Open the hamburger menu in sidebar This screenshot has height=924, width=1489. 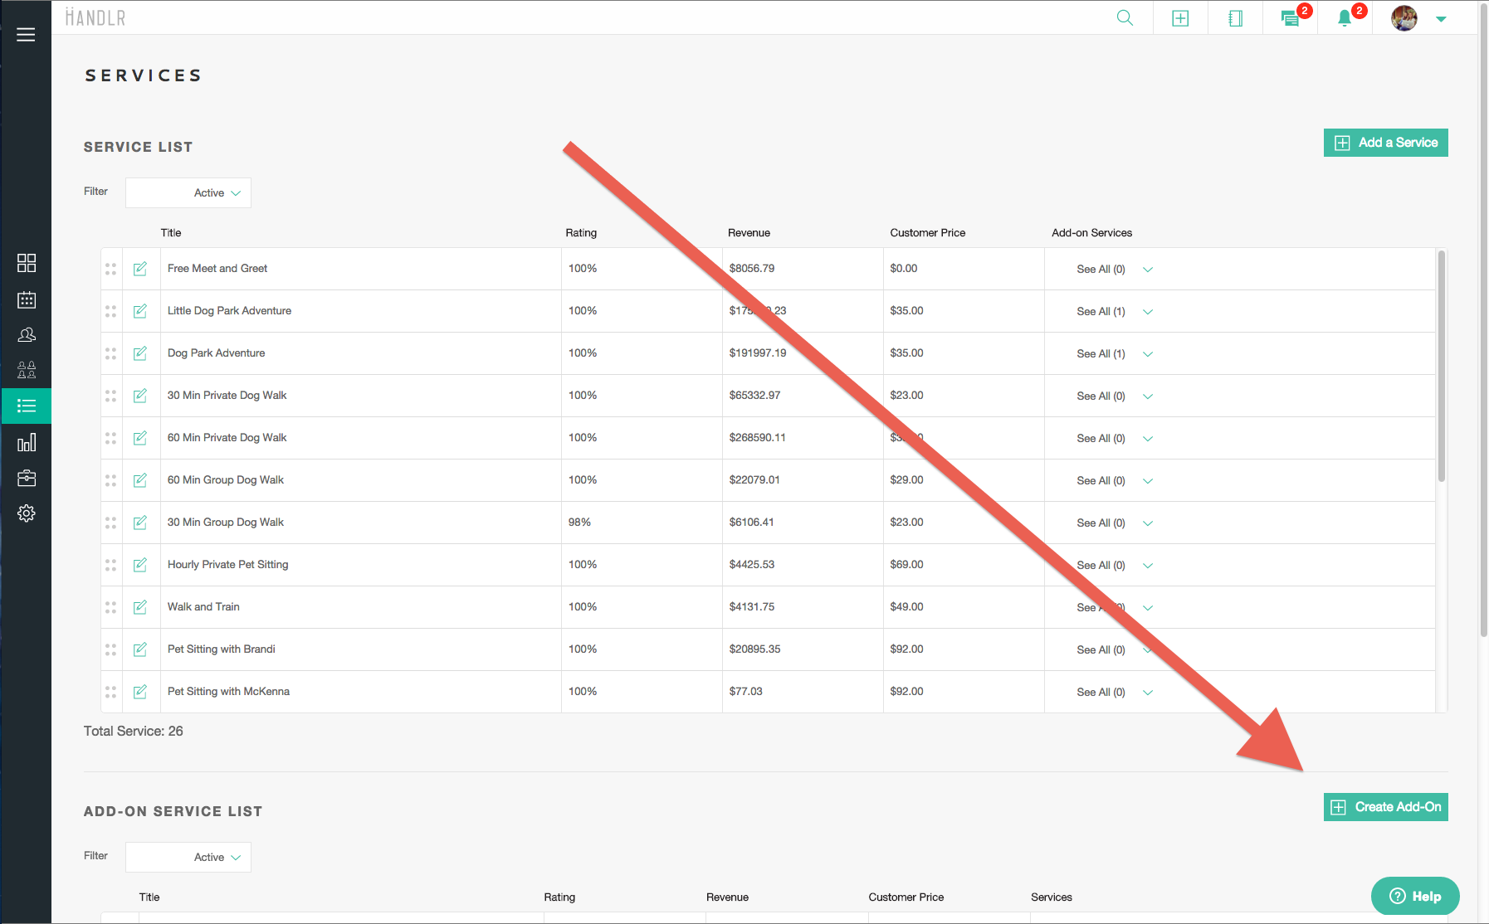pos(26,35)
